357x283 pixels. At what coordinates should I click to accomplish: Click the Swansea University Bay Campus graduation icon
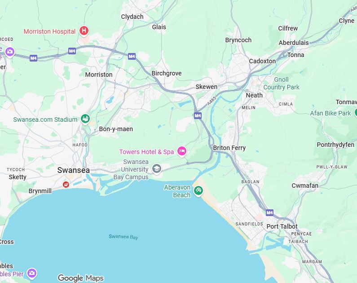(157, 169)
